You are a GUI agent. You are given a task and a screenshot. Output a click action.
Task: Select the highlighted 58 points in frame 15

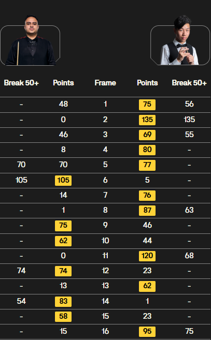click(x=63, y=316)
